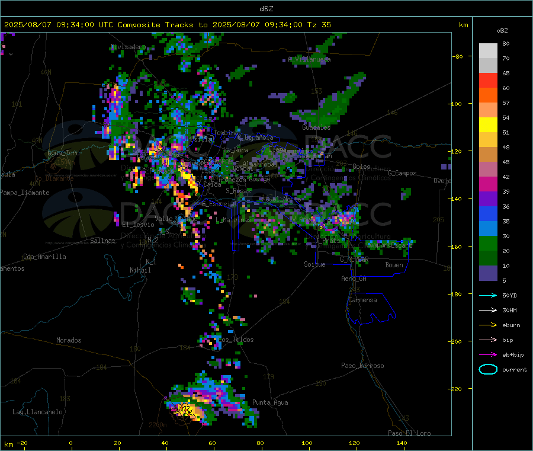Select the orange swatch below 60 dBZ
Image resolution: width=533 pixels, height=451 pixels.
[x=488, y=95]
